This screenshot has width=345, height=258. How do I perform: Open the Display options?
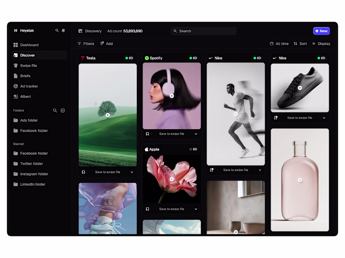point(321,44)
